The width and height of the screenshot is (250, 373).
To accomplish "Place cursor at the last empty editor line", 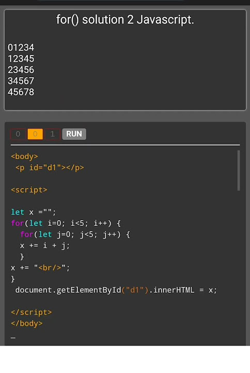I will point(13,337).
